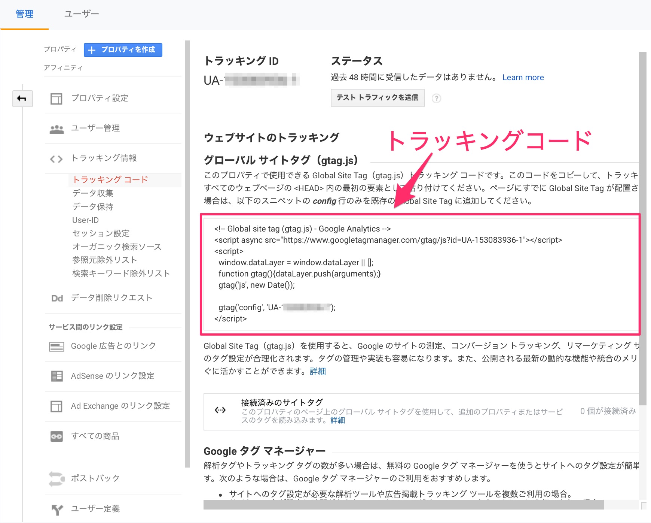
Task: Click the ポストバック arrows icon
Action: click(x=56, y=478)
